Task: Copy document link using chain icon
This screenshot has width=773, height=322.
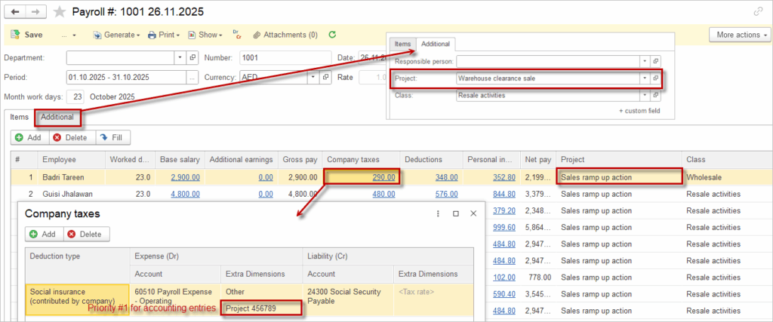Action: (758, 12)
